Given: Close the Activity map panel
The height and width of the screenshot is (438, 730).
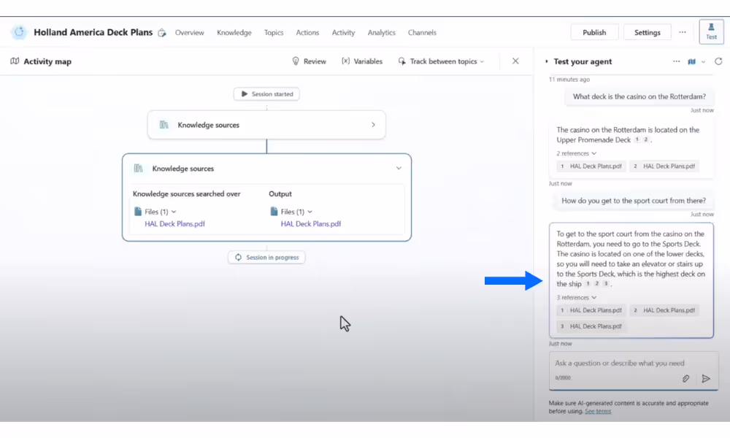Looking at the screenshot, I should [515, 61].
